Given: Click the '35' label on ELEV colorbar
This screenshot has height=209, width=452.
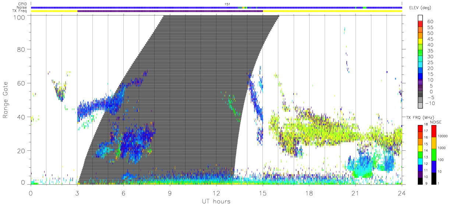Looking at the screenshot, I should (x=430, y=51).
